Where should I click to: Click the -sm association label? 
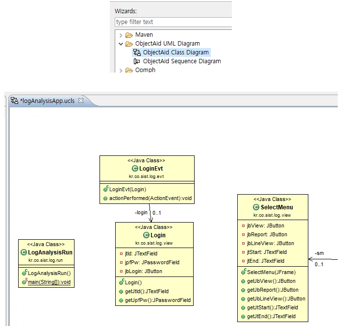click(319, 253)
